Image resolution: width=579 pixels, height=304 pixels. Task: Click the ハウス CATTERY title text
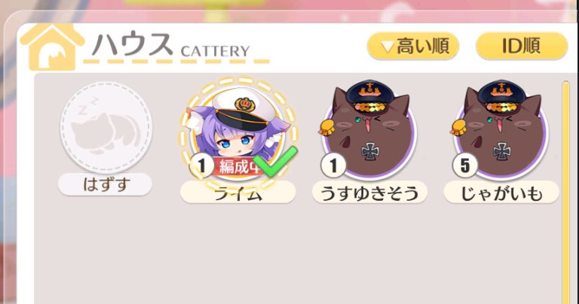tap(171, 46)
